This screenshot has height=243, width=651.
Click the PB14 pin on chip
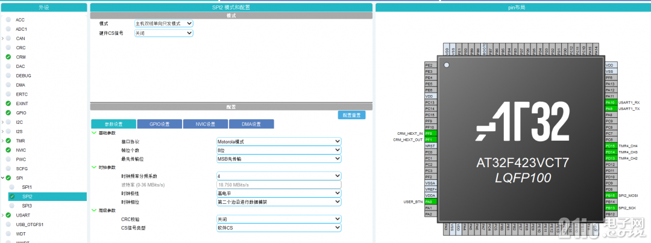click(610, 201)
